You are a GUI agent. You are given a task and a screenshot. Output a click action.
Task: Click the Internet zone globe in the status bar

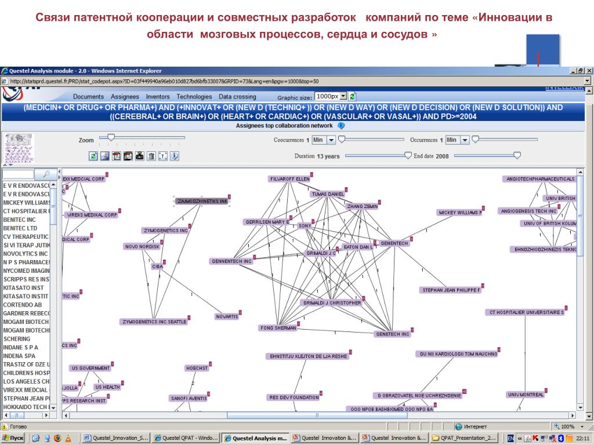tap(458, 426)
